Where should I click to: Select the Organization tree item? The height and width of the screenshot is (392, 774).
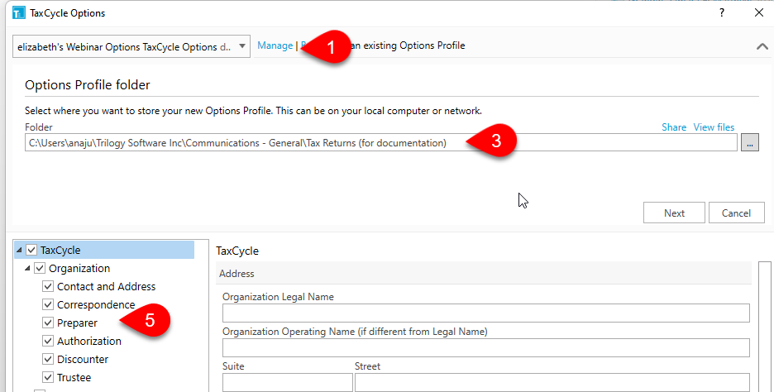tap(79, 269)
